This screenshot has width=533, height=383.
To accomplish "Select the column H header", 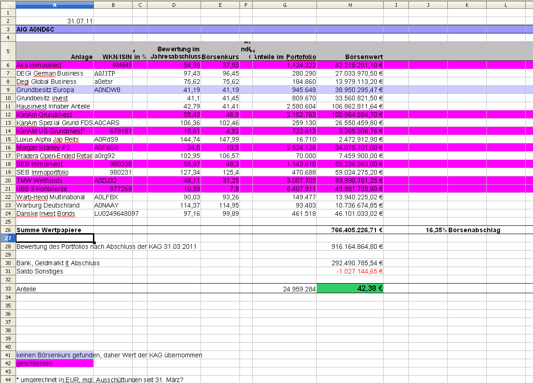I will 350,5.
